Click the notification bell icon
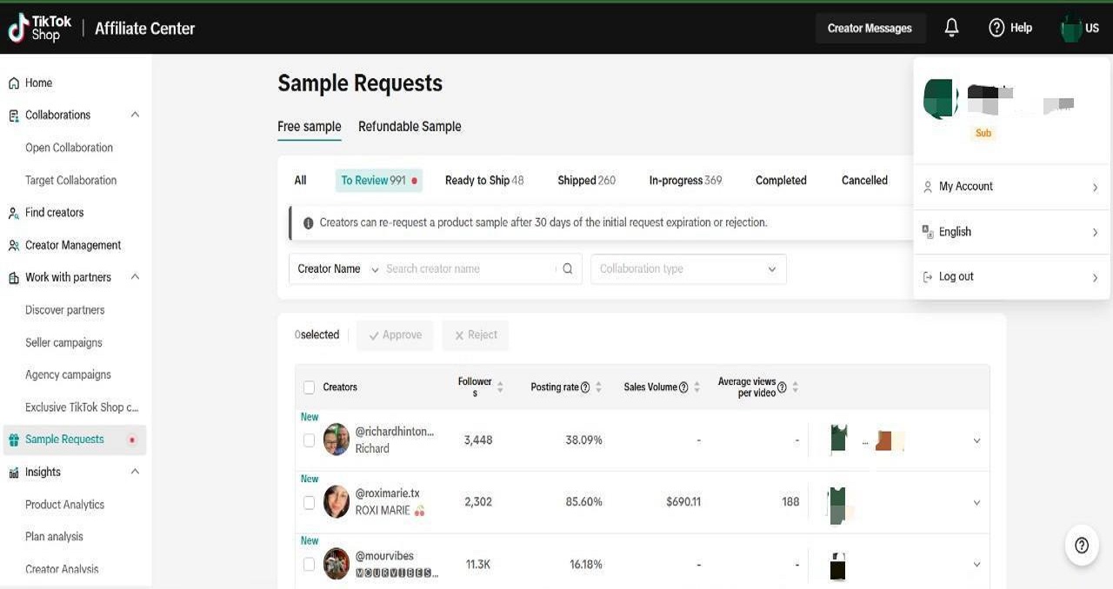Screen dimensions: 1113x589 click(x=951, y=28)
